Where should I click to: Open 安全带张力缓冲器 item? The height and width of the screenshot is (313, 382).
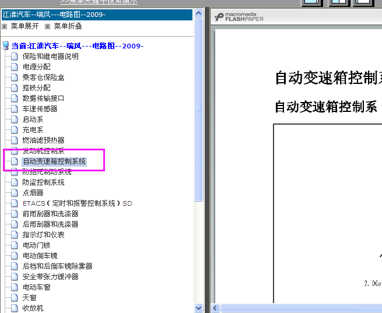coord(50,276)
